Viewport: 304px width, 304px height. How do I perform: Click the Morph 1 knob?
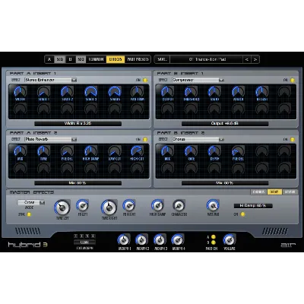(x=124, y=239)
